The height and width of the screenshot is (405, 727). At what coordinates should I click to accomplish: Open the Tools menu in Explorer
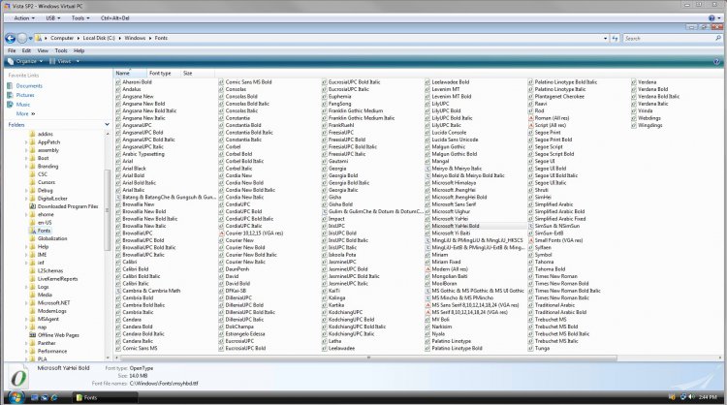[61, 49]
